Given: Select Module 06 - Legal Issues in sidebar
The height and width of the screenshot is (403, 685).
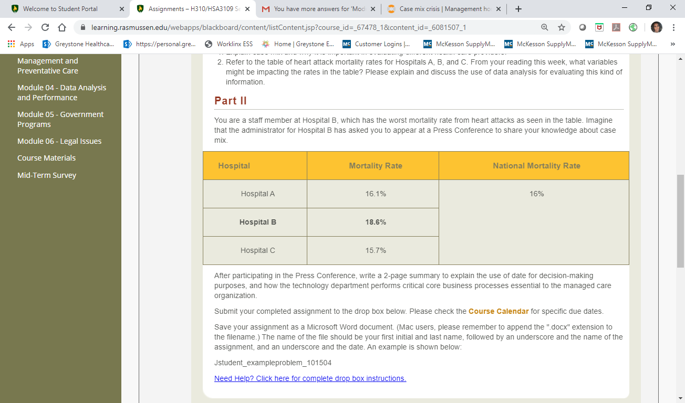Looking at the screenshot, I should [x=59, y=141].
